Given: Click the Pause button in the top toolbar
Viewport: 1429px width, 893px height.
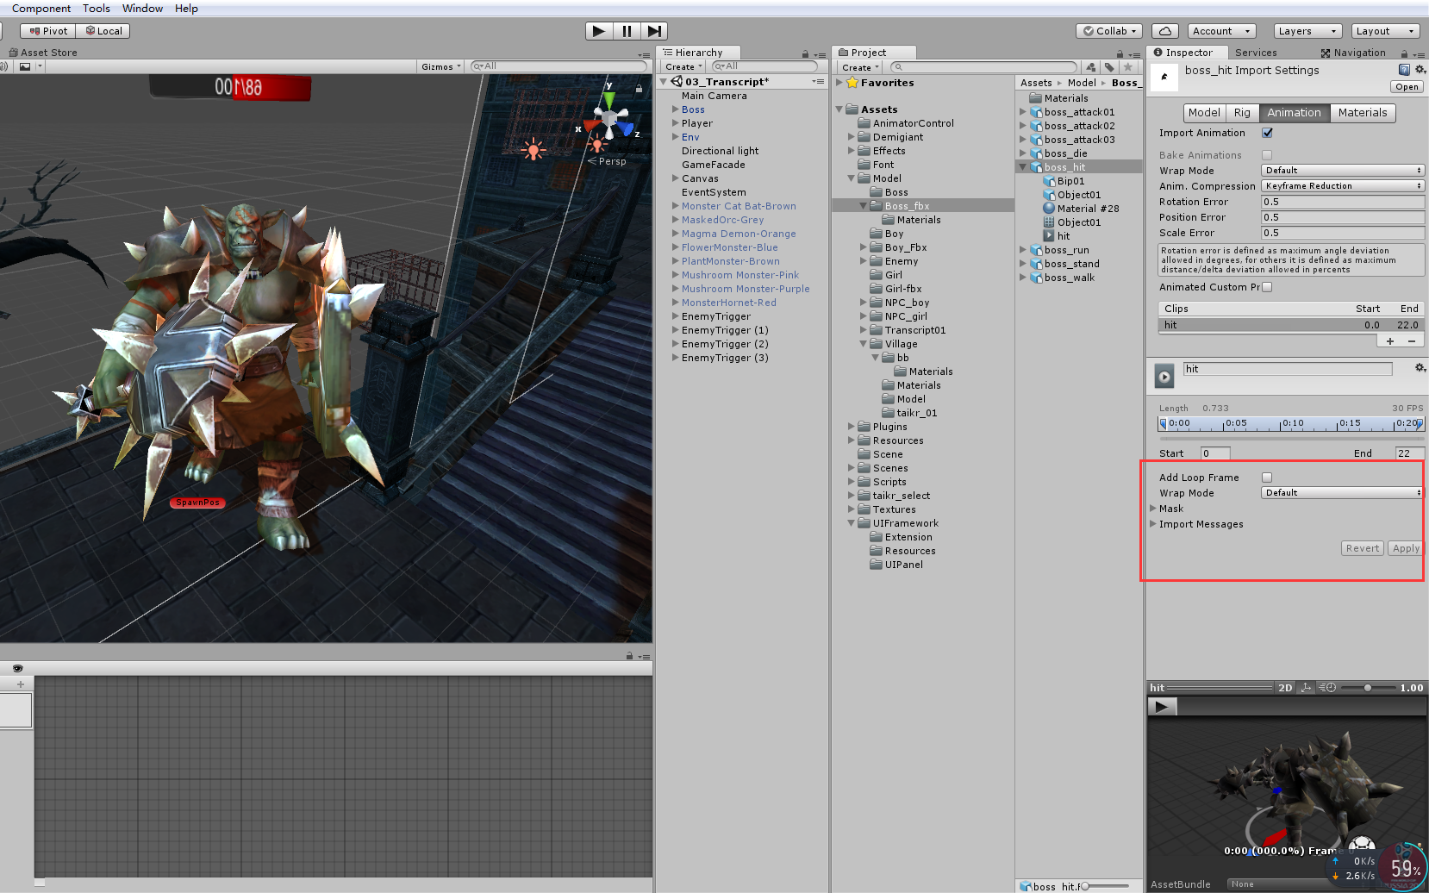Looking at the screenshot, I should pyautogui.click(x=627, y=31).
